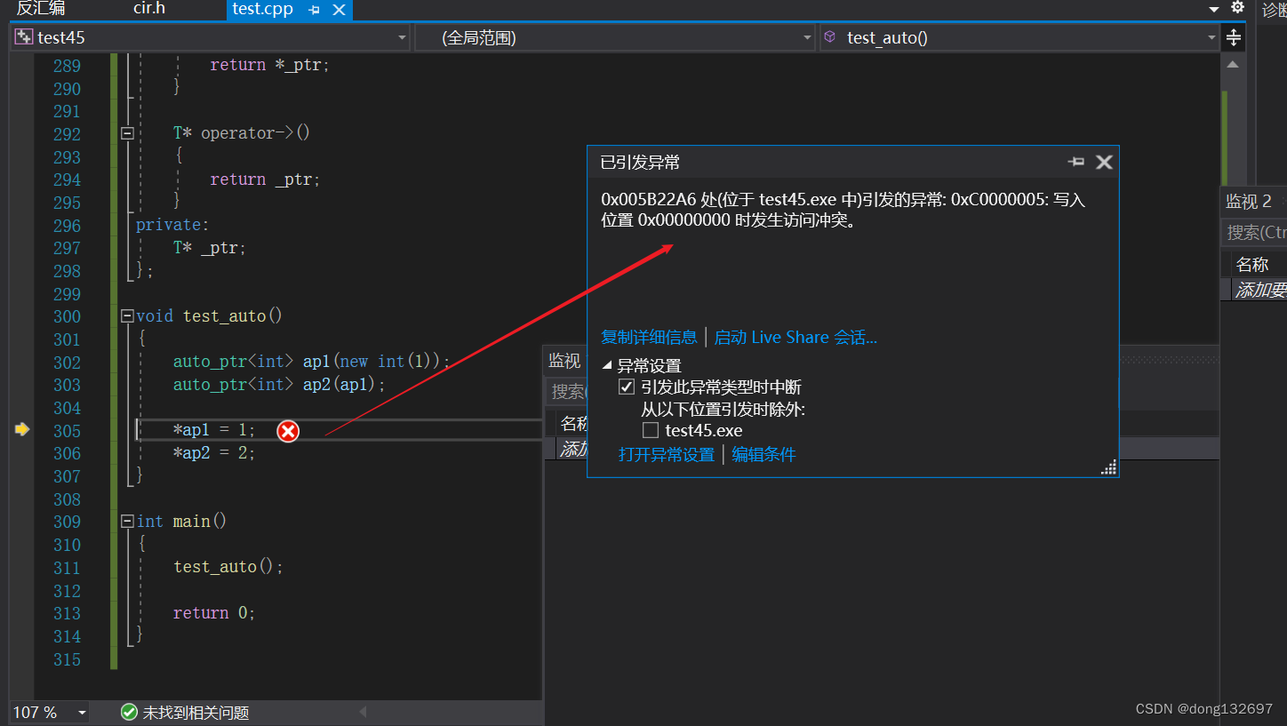This screenshot has width=1287, height=726.
Task: Collapse the operator-> function block
Action: (x=127, y=133)
